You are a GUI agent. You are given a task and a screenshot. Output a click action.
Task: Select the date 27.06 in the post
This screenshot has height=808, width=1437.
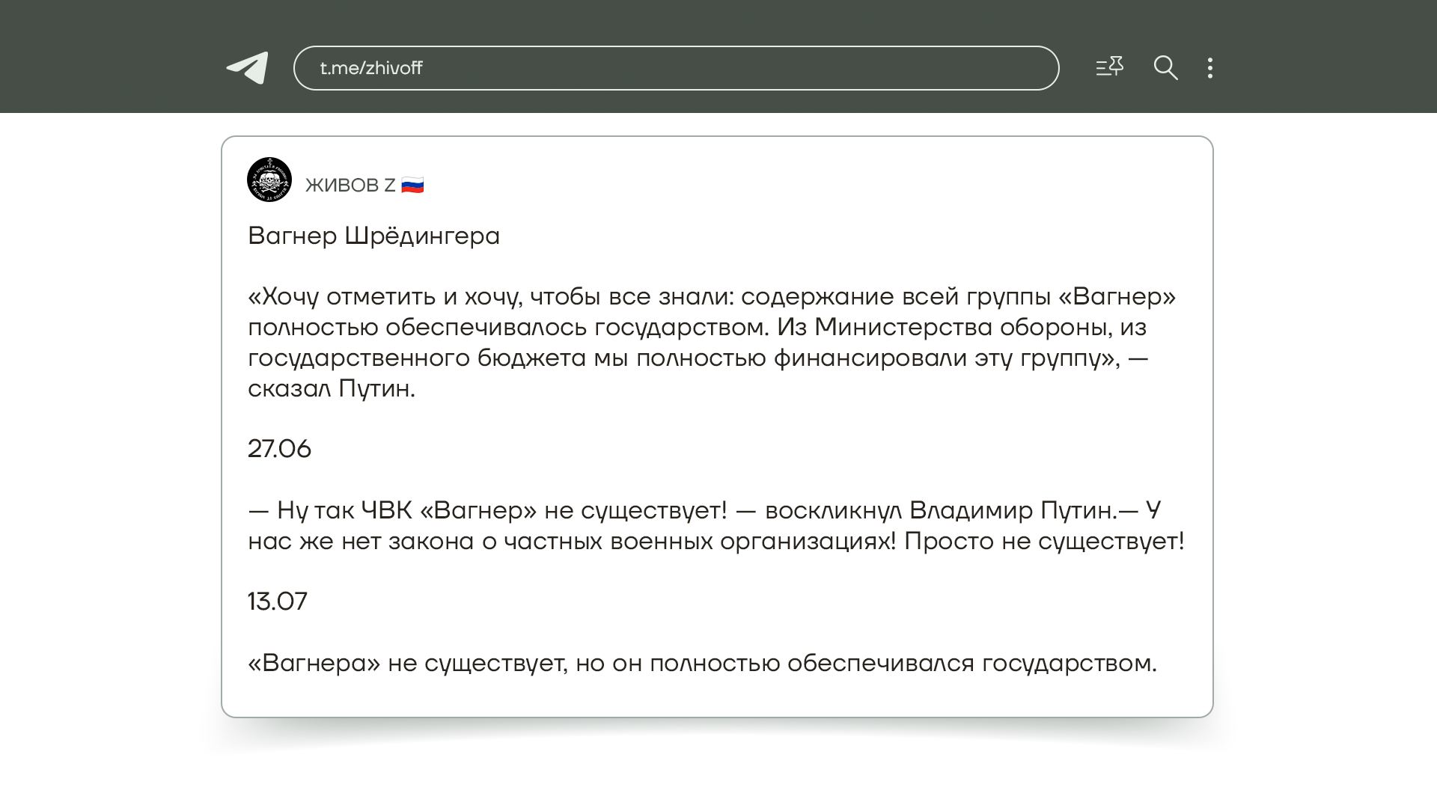279,450
